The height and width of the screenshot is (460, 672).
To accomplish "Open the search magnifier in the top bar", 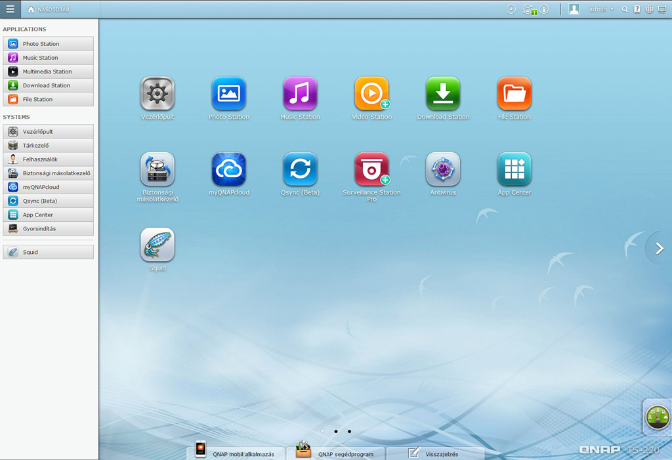I will 625,9.
